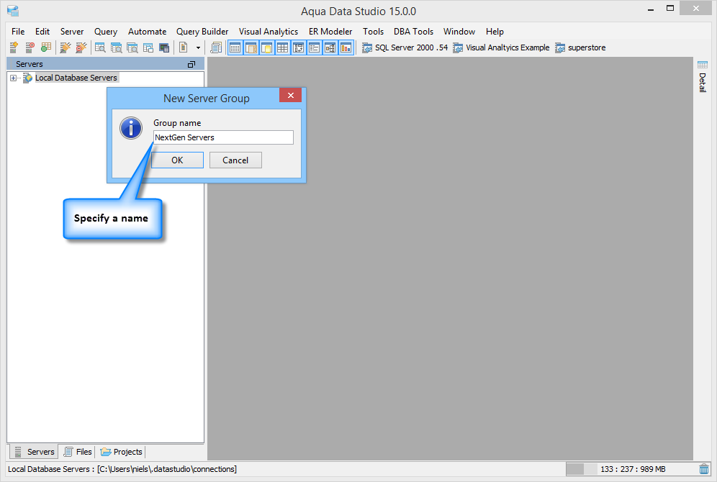
Task: Open the Help menu
Action: coord(495,32)
